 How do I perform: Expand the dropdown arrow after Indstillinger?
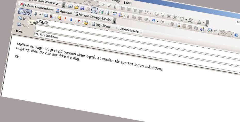coord(116,28)
